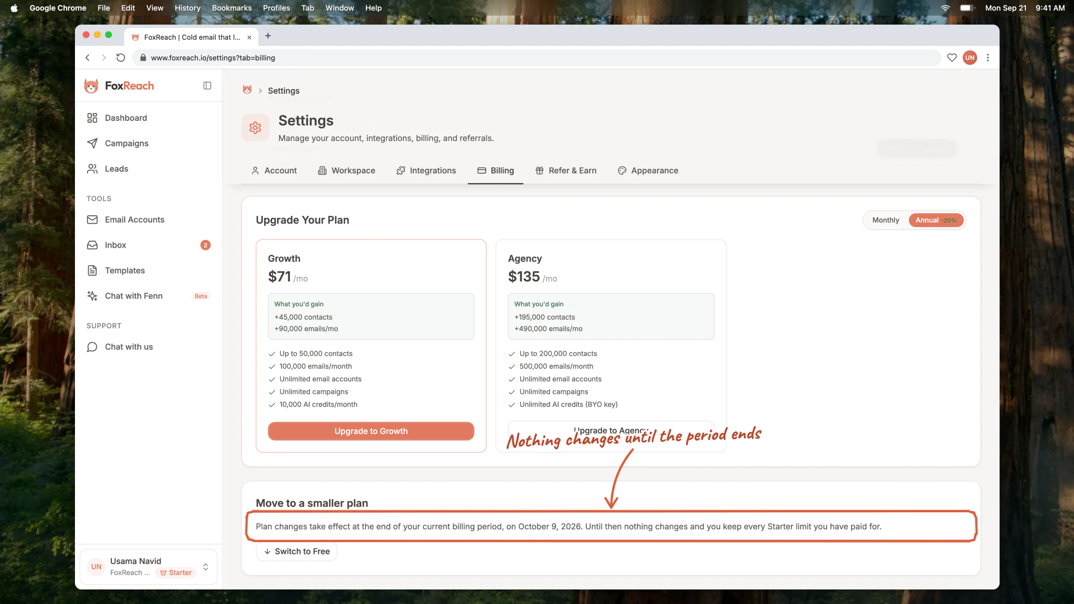Collapse the sidebar panel icon
Screen dimensions: 1074x604
[207, 85]
